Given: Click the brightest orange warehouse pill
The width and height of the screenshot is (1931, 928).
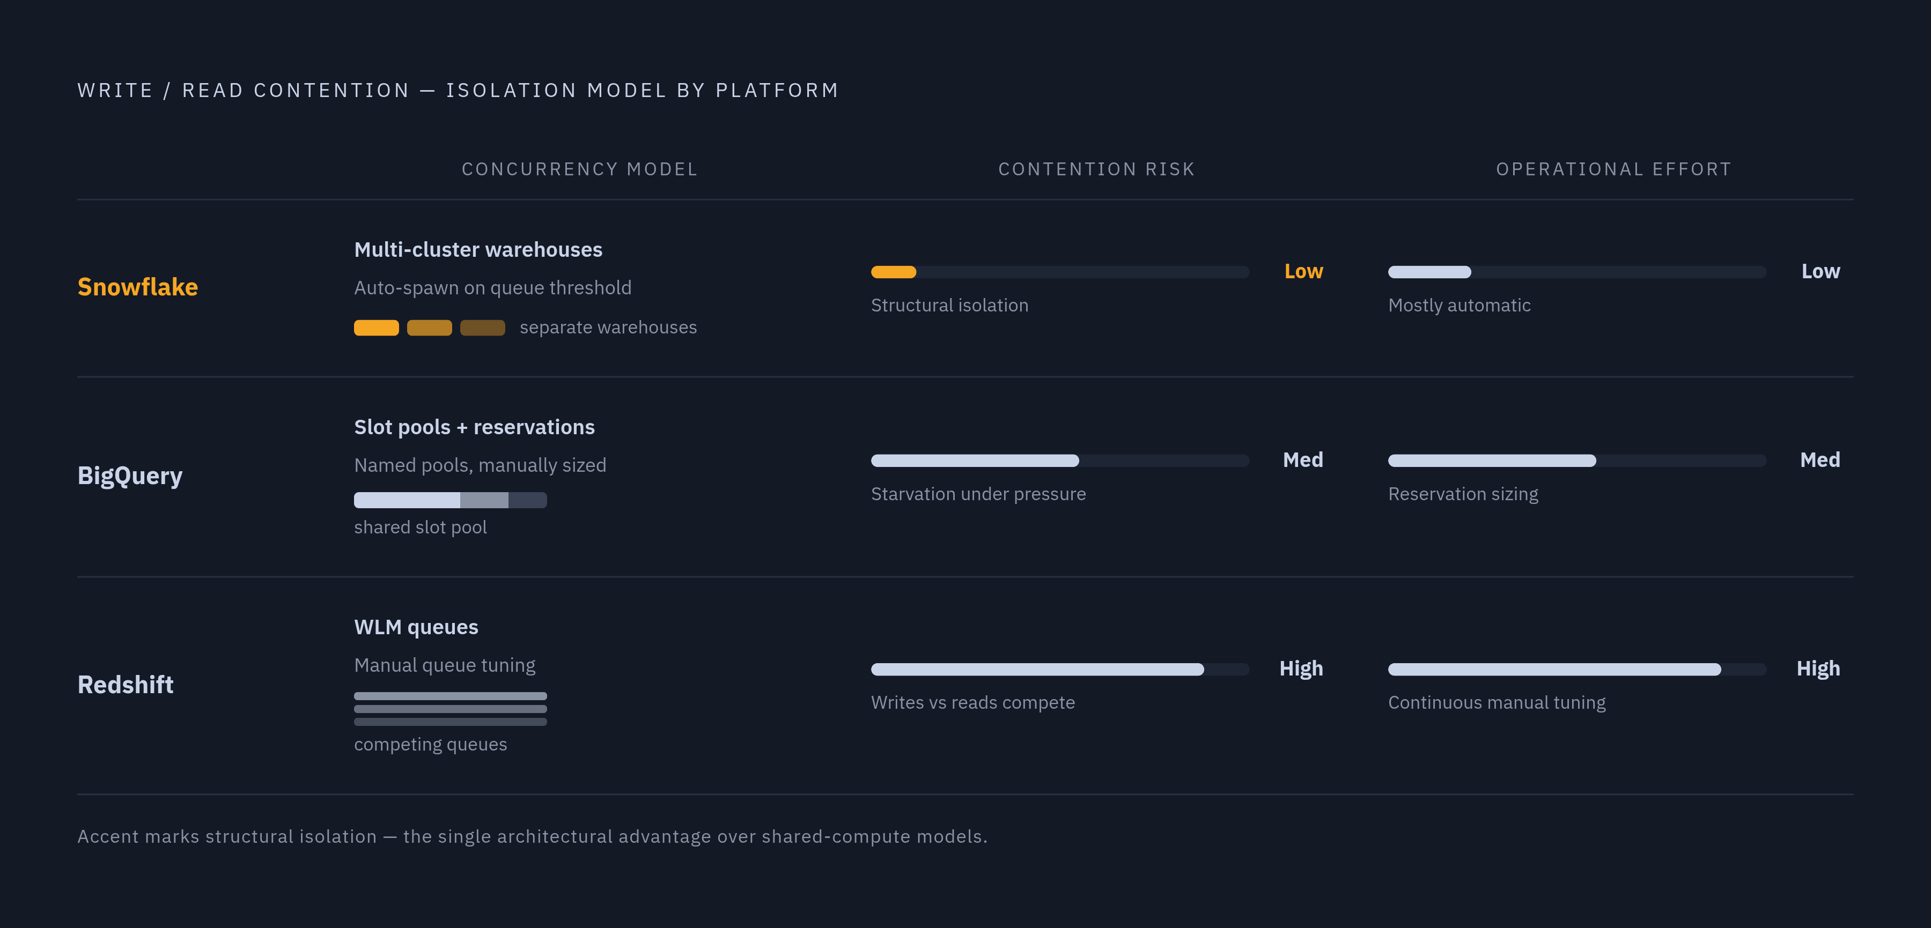Looking at the screenshot, I should (377, 328).
